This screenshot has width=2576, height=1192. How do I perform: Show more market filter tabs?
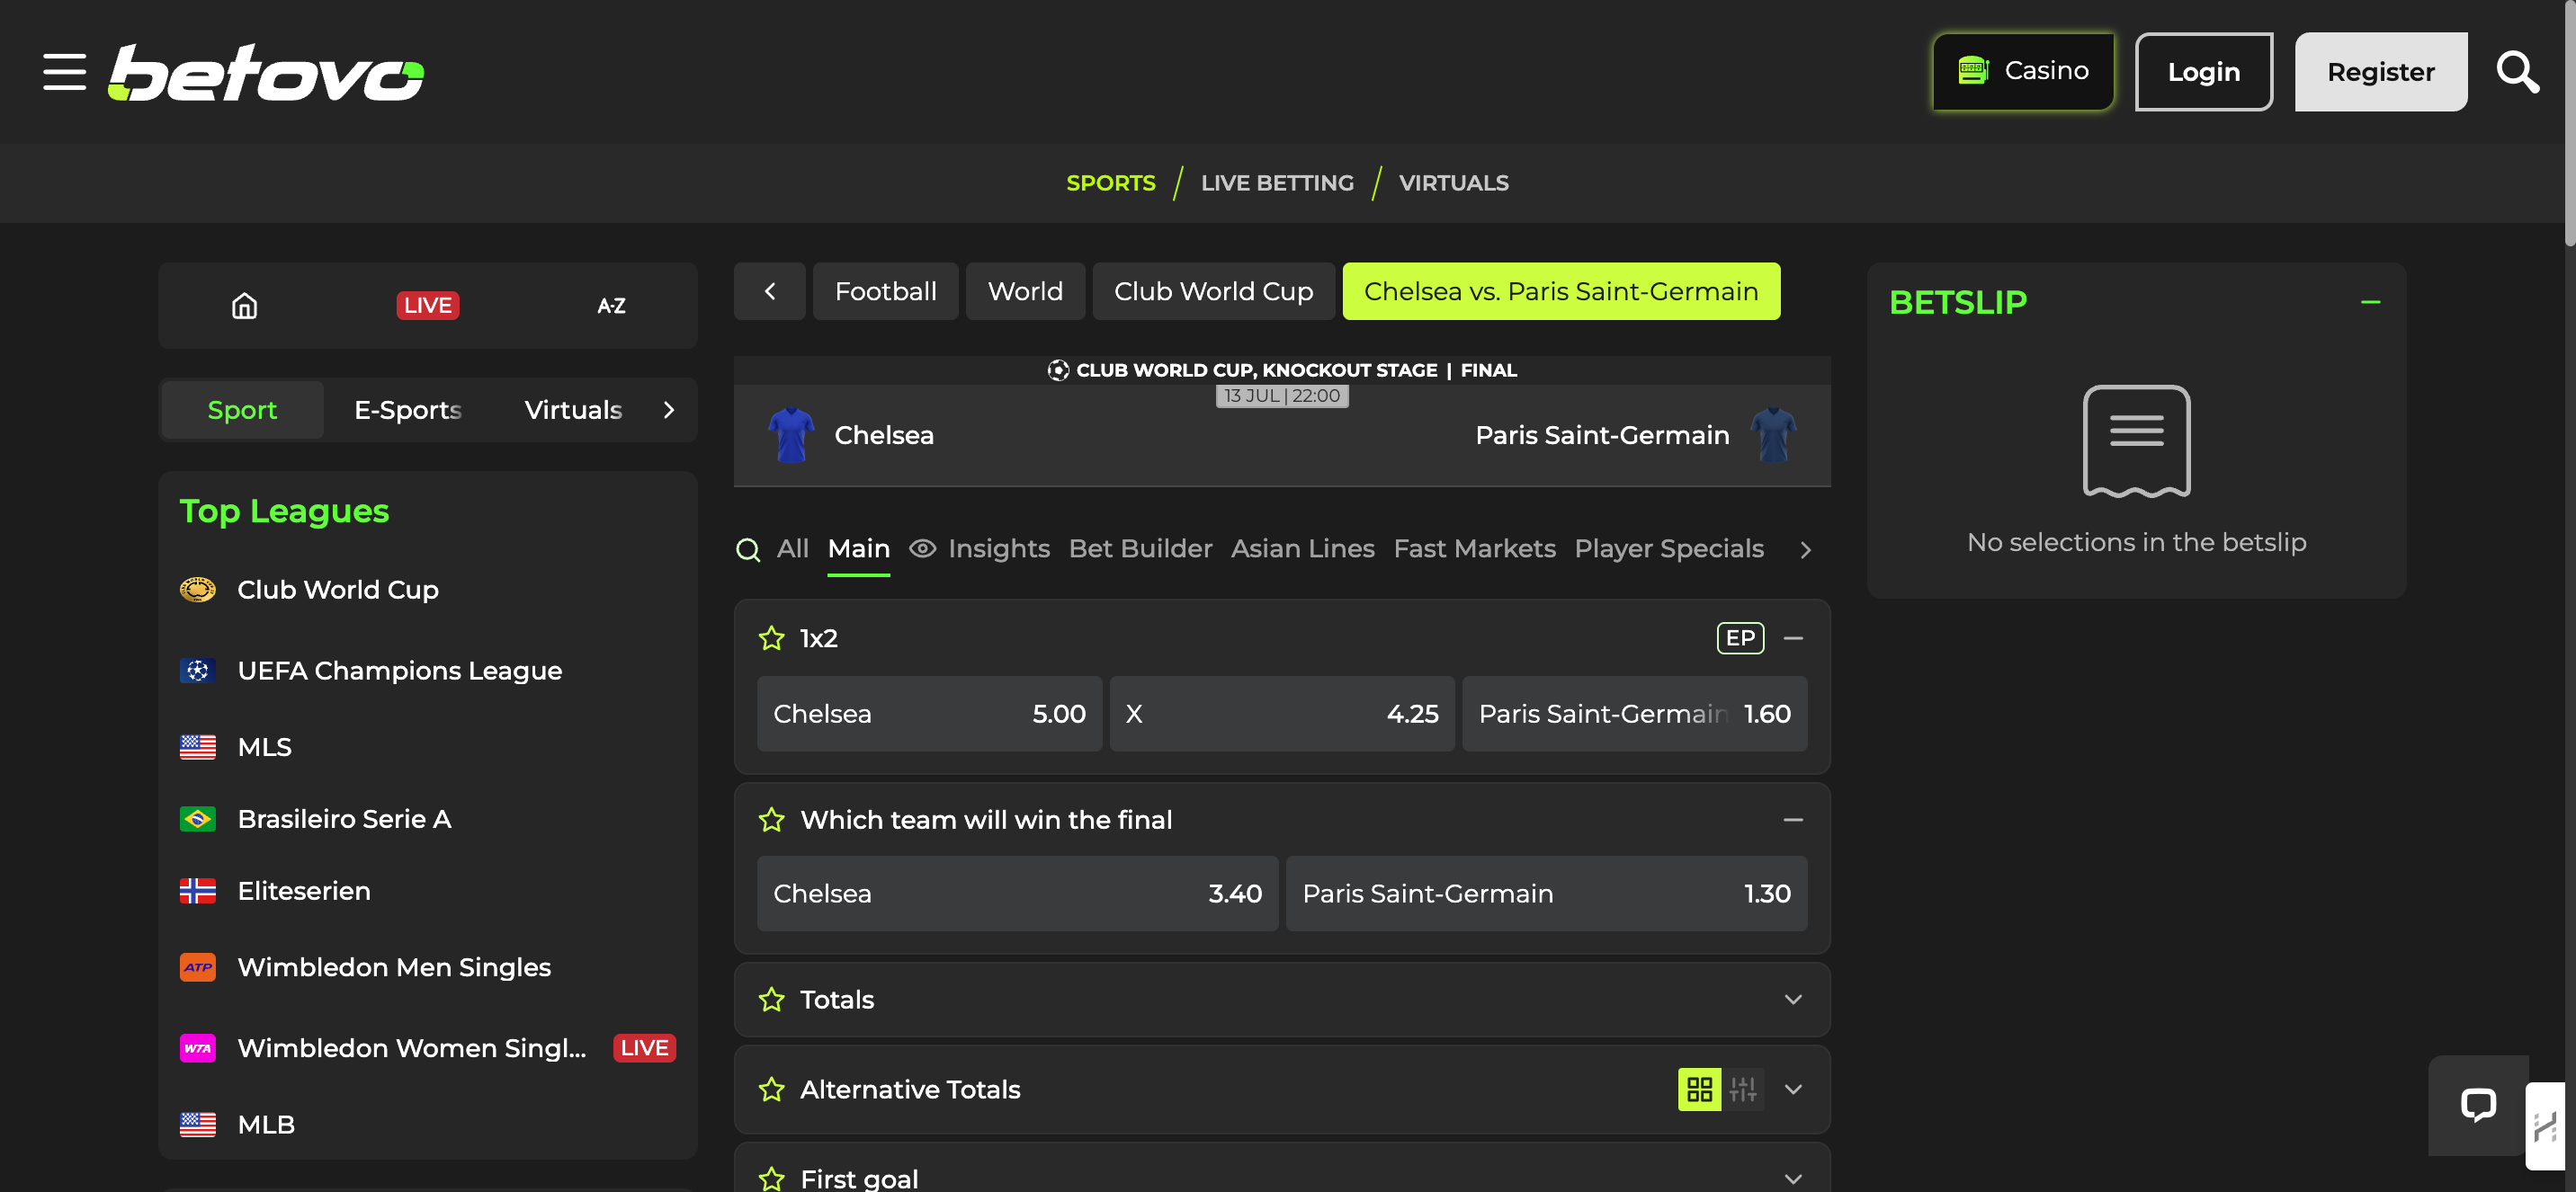(1805, 549)
